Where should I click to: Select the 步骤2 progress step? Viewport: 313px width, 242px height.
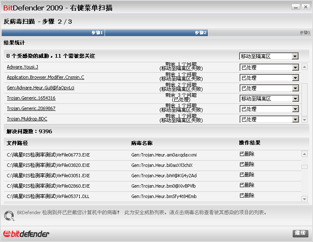click(x=156, y=33)
